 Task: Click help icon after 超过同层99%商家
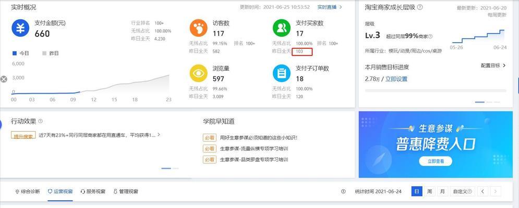tap(430, 36)
